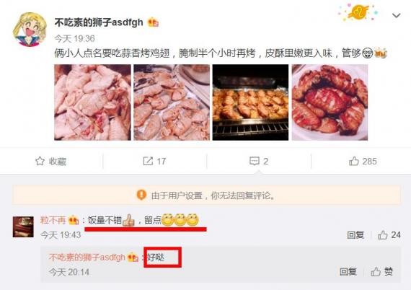Open commenter 粒不再's avatar
Screen dimensions: 411x290
(23, 227)
